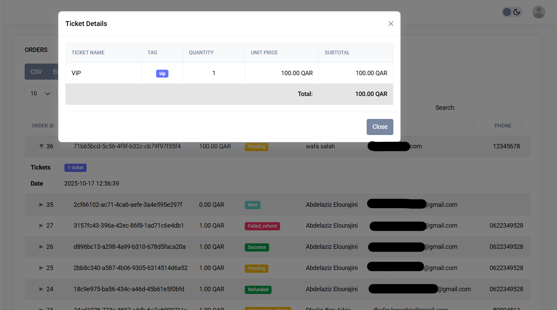Expand order 35 details row

tap(41, 205)
